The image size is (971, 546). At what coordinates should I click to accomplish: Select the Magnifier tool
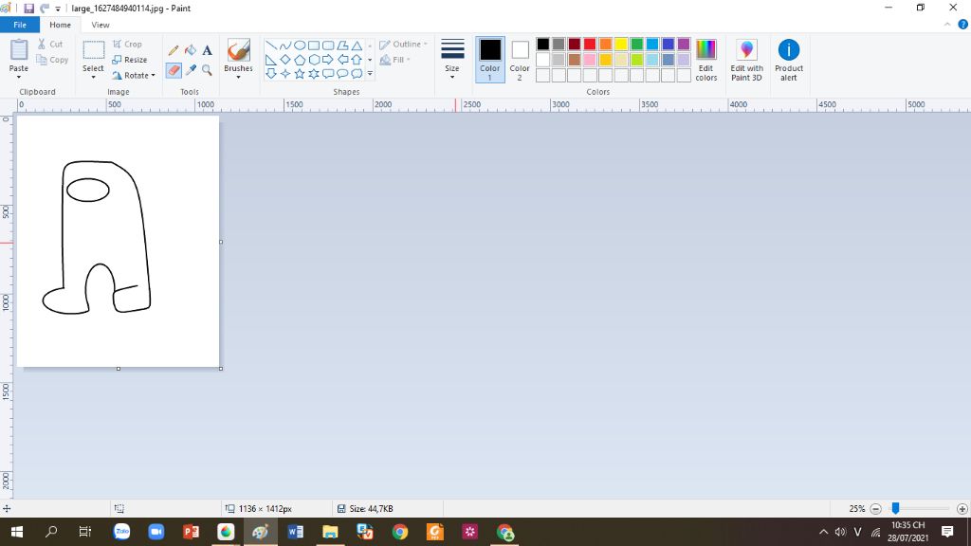[x=207, y=70]
